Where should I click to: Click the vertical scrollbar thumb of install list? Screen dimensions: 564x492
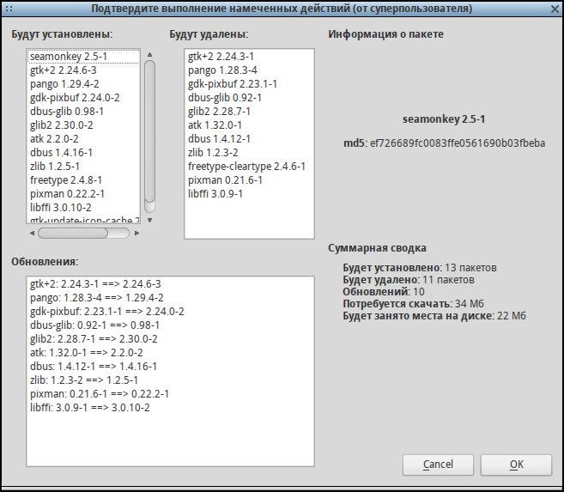pos(149,131)
